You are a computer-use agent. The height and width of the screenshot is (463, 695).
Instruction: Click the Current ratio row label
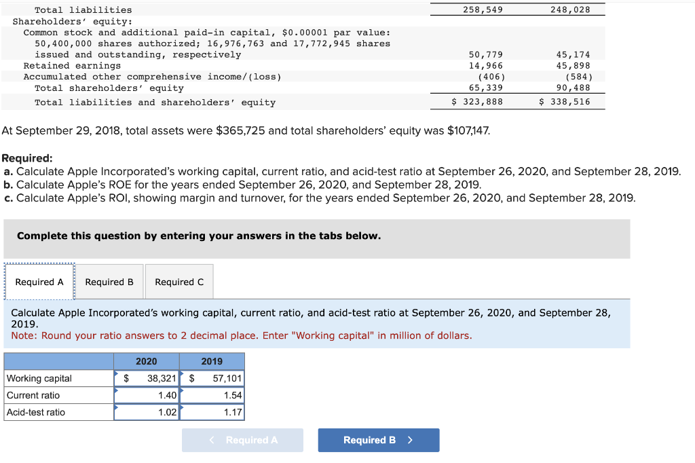(x=31, y=394)
